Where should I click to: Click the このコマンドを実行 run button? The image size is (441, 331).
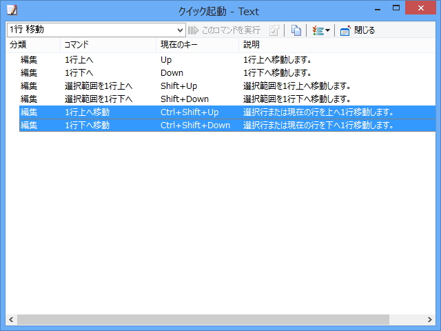(x=224, y=30)
